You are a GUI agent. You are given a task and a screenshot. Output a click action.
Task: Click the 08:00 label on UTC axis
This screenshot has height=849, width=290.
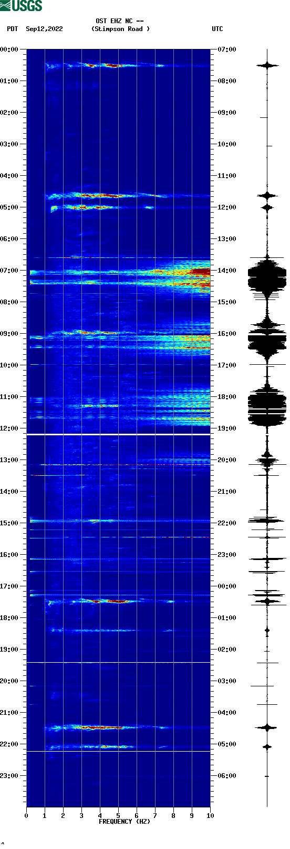[227, 81]
